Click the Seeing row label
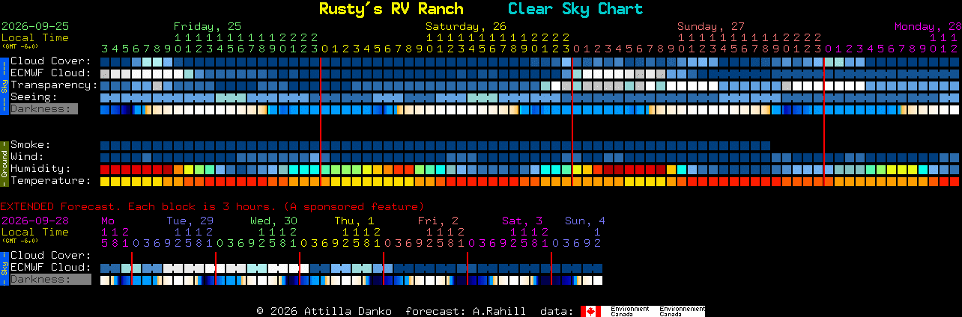The height and width of the screenshot is (317, 962). [34, 97]
